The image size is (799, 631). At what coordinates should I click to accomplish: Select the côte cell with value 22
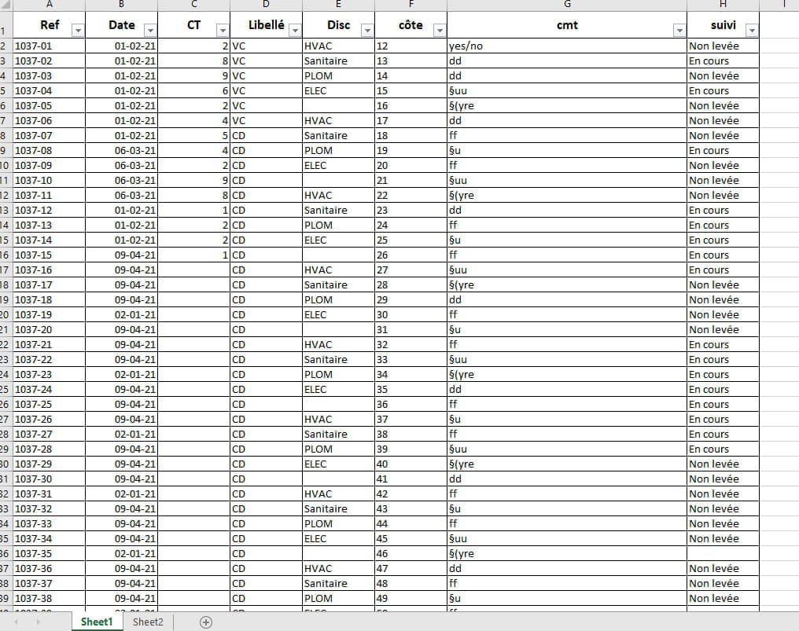pos(411,195)
